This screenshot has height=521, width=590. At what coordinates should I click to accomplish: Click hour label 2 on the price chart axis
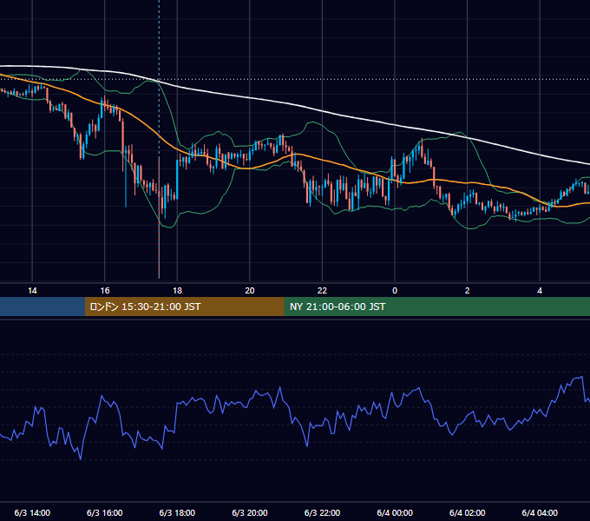click(x=468, y=291)
